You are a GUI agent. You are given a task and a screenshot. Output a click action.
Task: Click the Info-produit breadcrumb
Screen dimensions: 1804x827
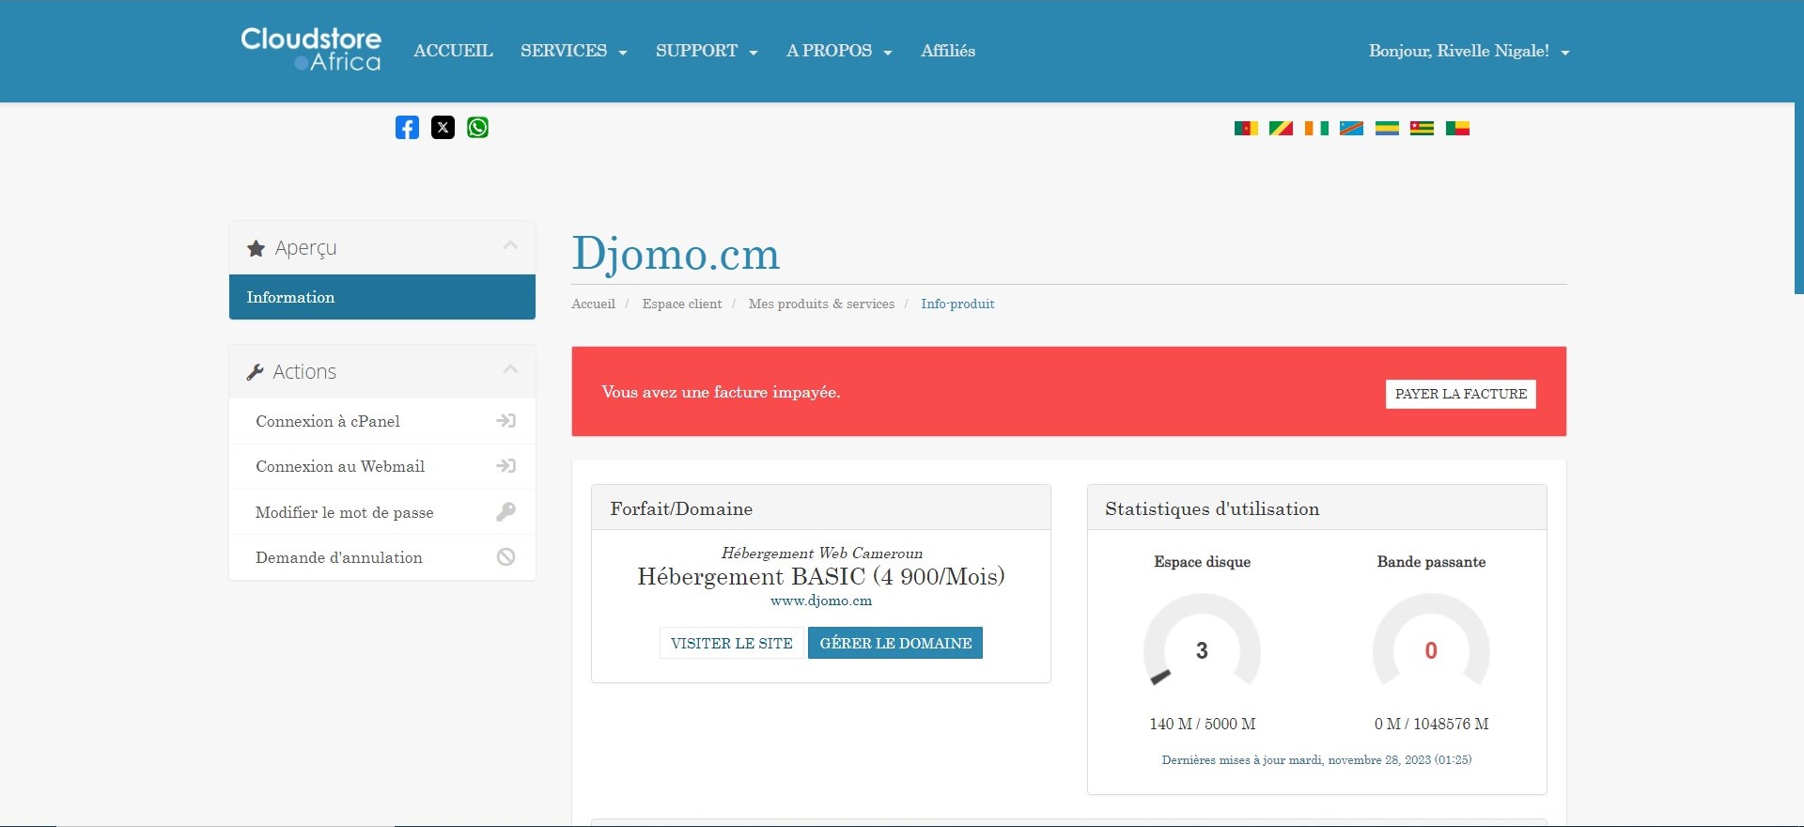click(x=957, y=304)
